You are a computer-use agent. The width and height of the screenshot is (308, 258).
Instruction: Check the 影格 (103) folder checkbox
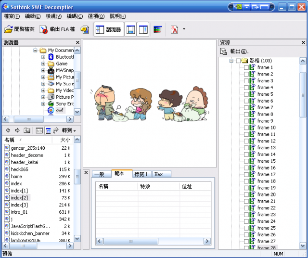238,61
